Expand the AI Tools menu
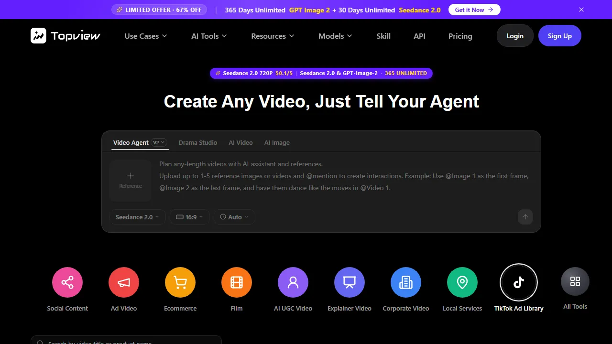The width and height of the screenshot is (612, 344). tap(209, 36)
